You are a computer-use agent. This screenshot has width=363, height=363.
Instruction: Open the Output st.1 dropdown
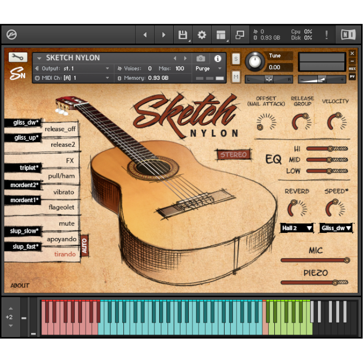tap(72, 68)
